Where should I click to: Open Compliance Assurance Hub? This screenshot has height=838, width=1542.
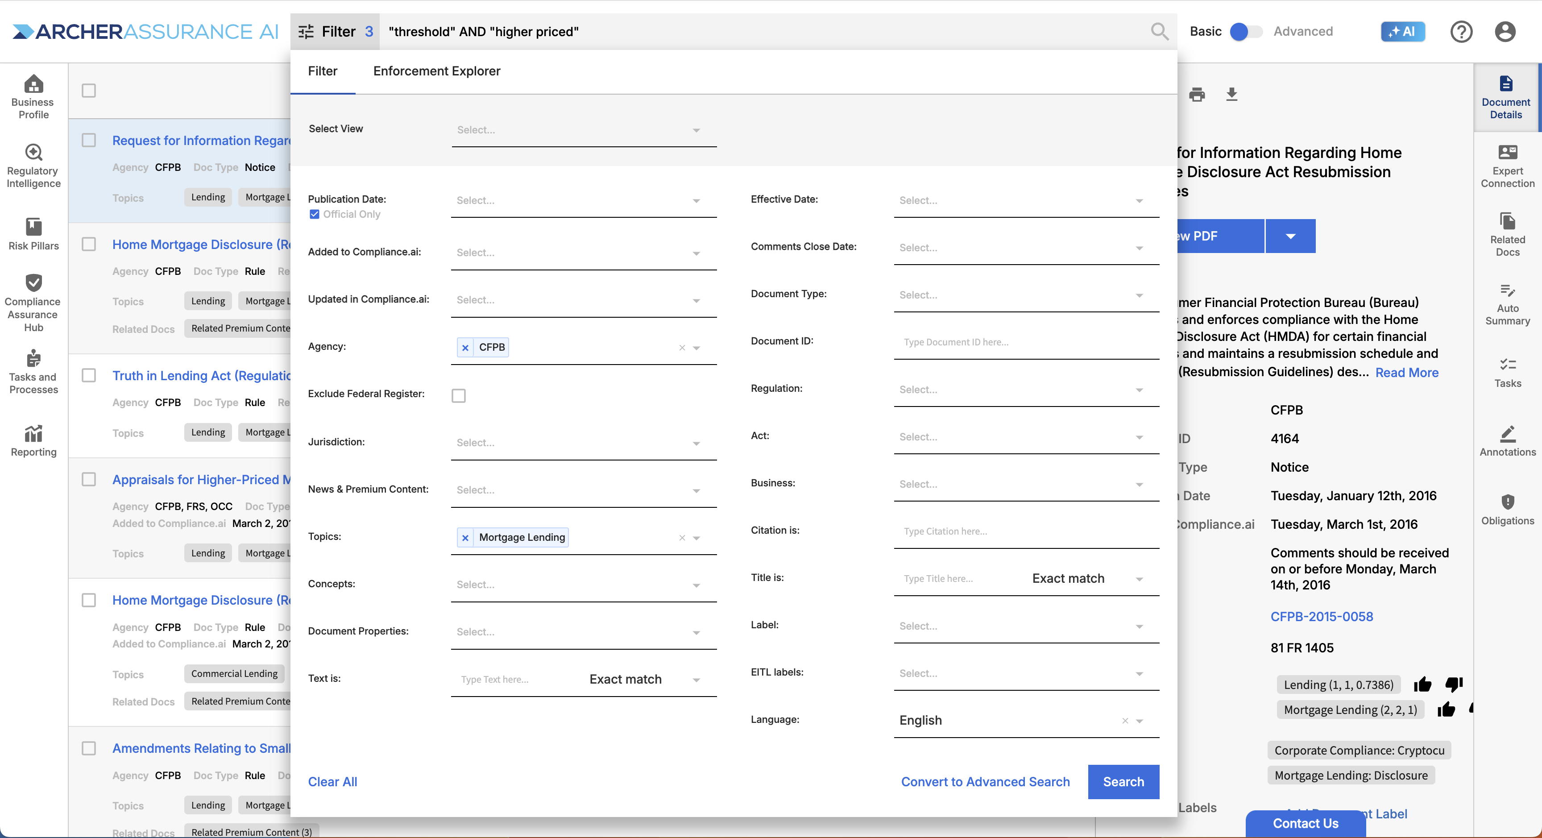[33, 303]
